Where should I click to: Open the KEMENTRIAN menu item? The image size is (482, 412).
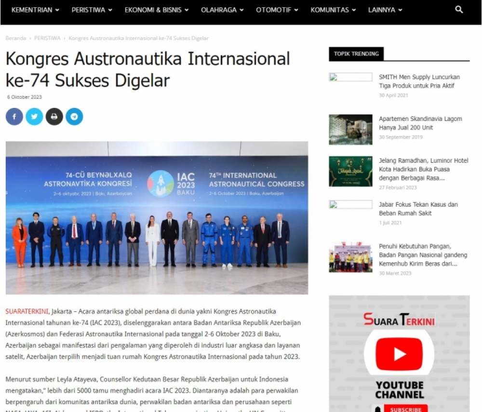(x=32, y=10)
